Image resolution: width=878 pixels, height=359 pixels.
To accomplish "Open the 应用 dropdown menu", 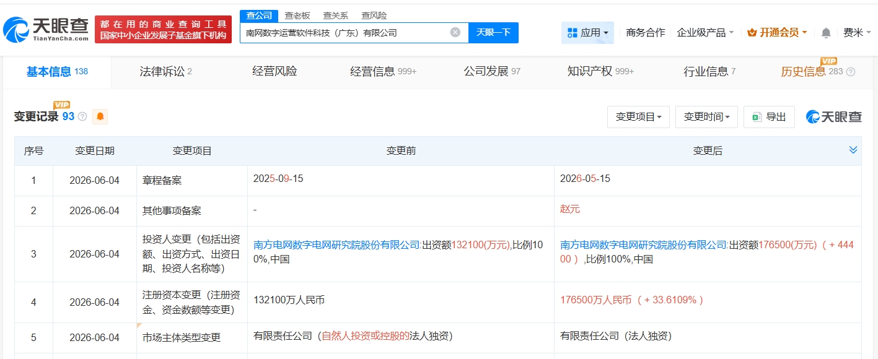I will point(587,32).
